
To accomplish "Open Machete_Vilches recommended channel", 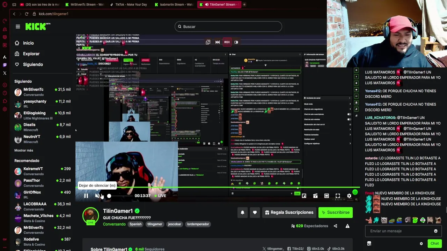I will click(x=43, y=218).
